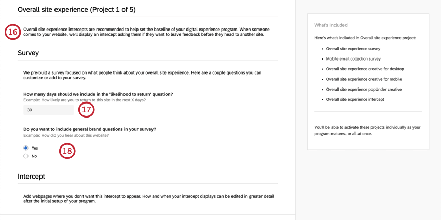The image size is (441, 220).
Task: Click the No label text
Action: pos(34,156)
